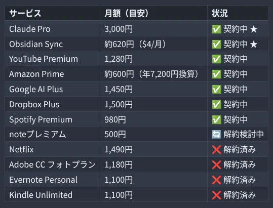The width and height of the screenshot is (273, 208).
Task: Click the red cross for Adobe CC フォトプラン
Action: click(x=216, y=164)
